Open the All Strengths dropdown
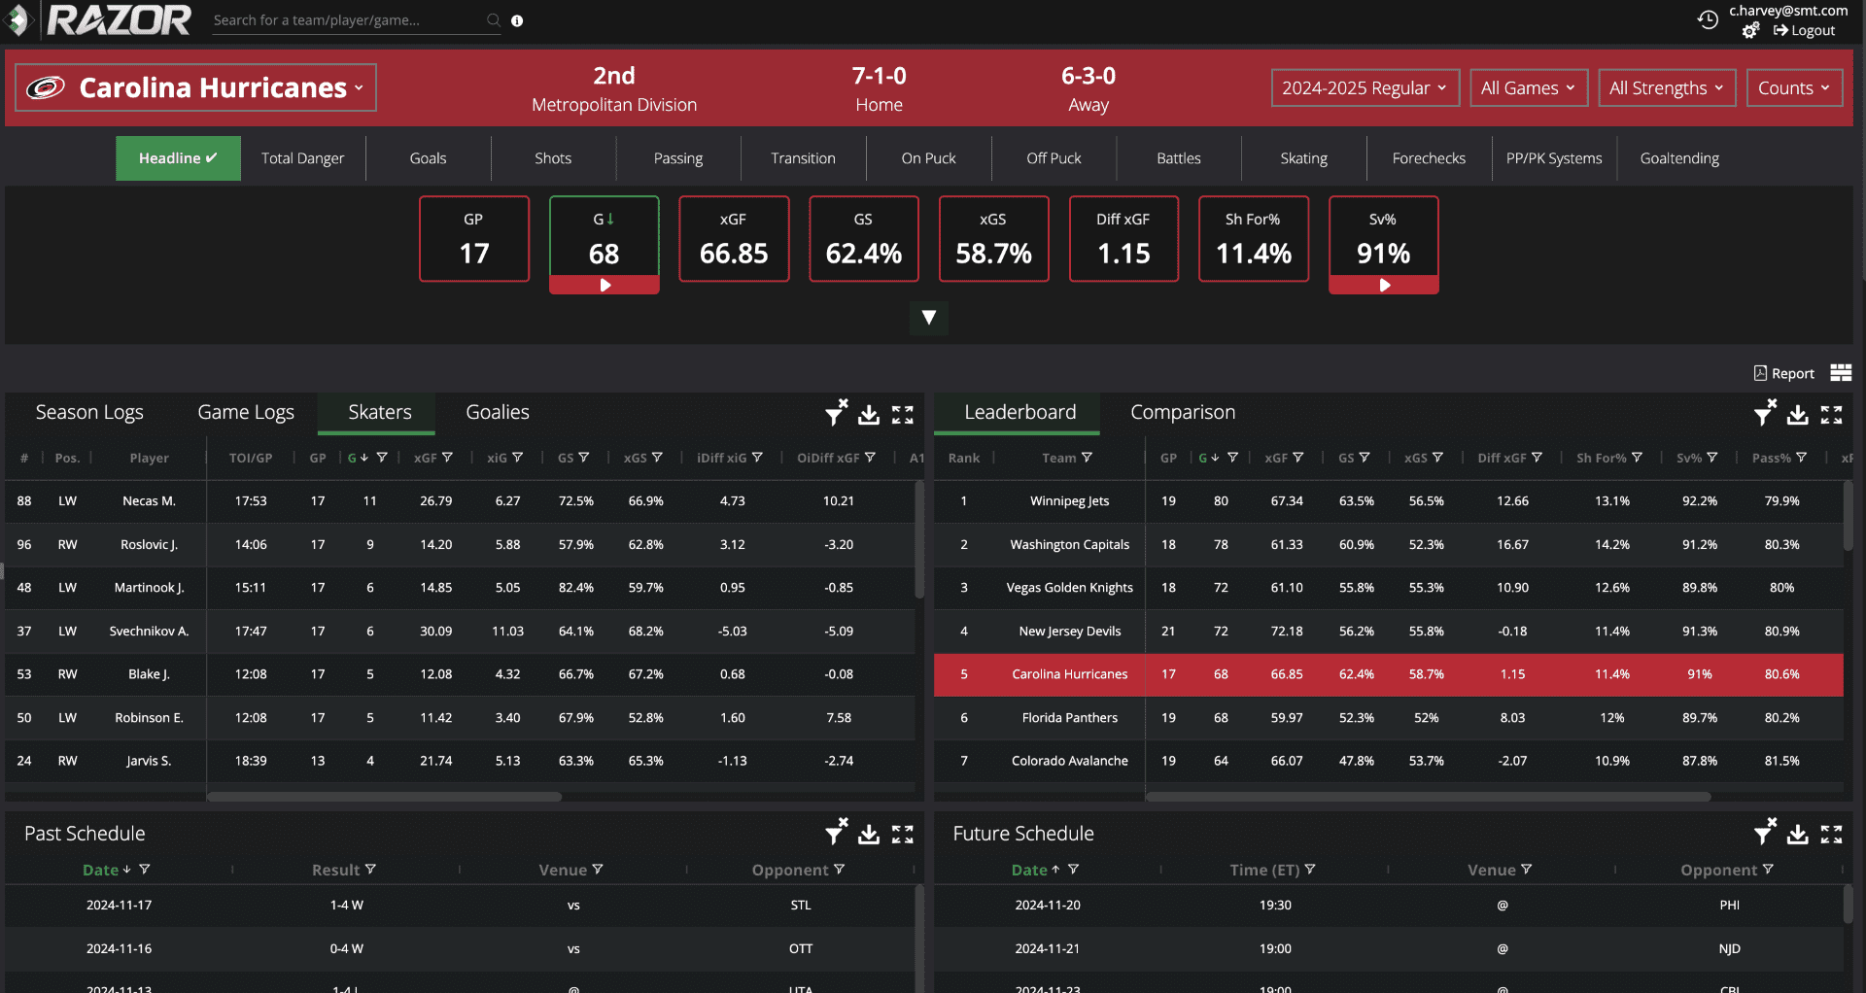This screenshot has height=993, width=1866. 1667,88
